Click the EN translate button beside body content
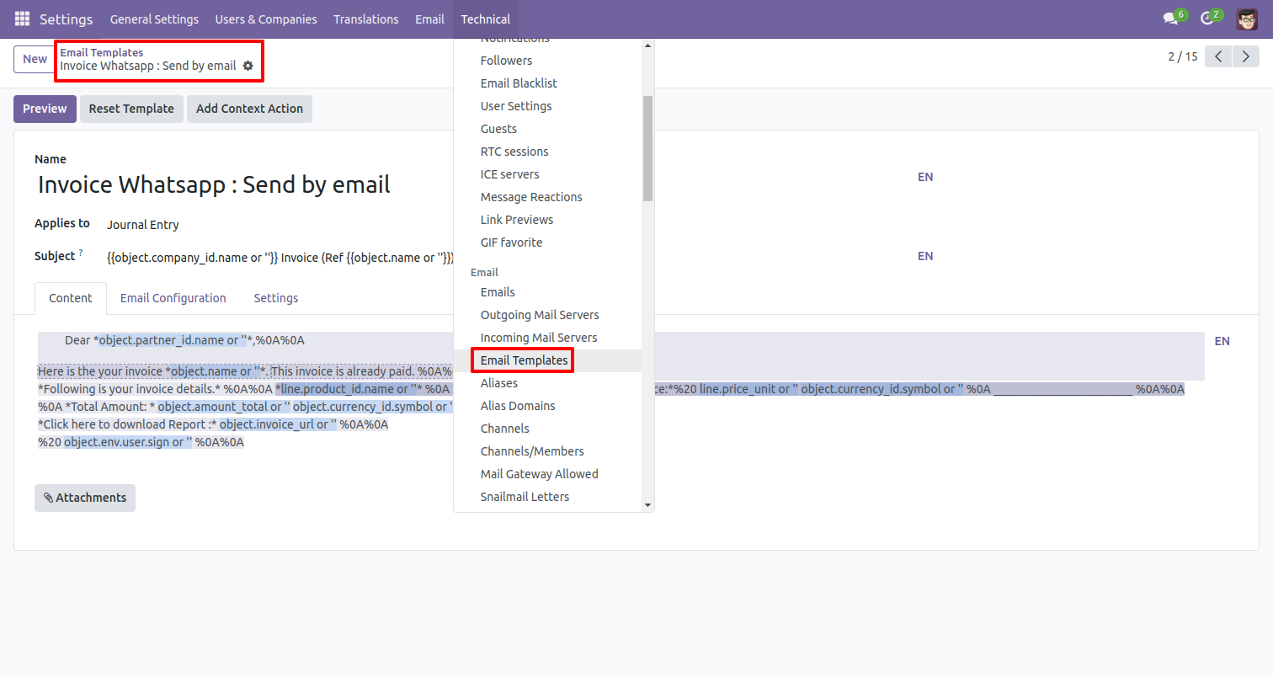The width and height of the screenshot is (1273, 677). pyautogui.click(x=1222, y=341)
